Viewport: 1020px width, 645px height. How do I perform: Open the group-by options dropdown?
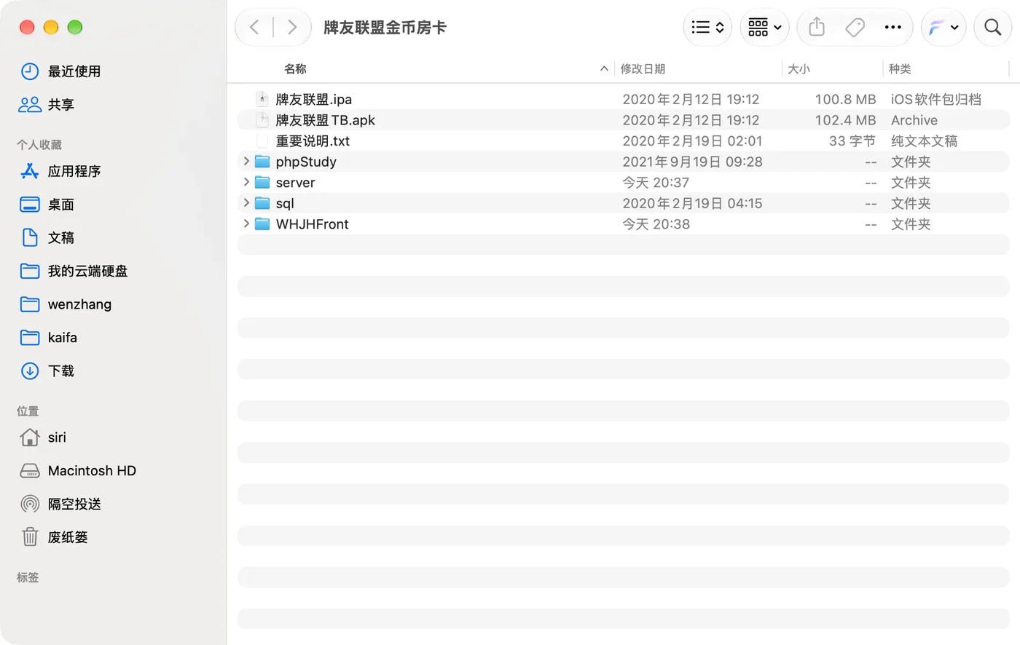point(764,28)
